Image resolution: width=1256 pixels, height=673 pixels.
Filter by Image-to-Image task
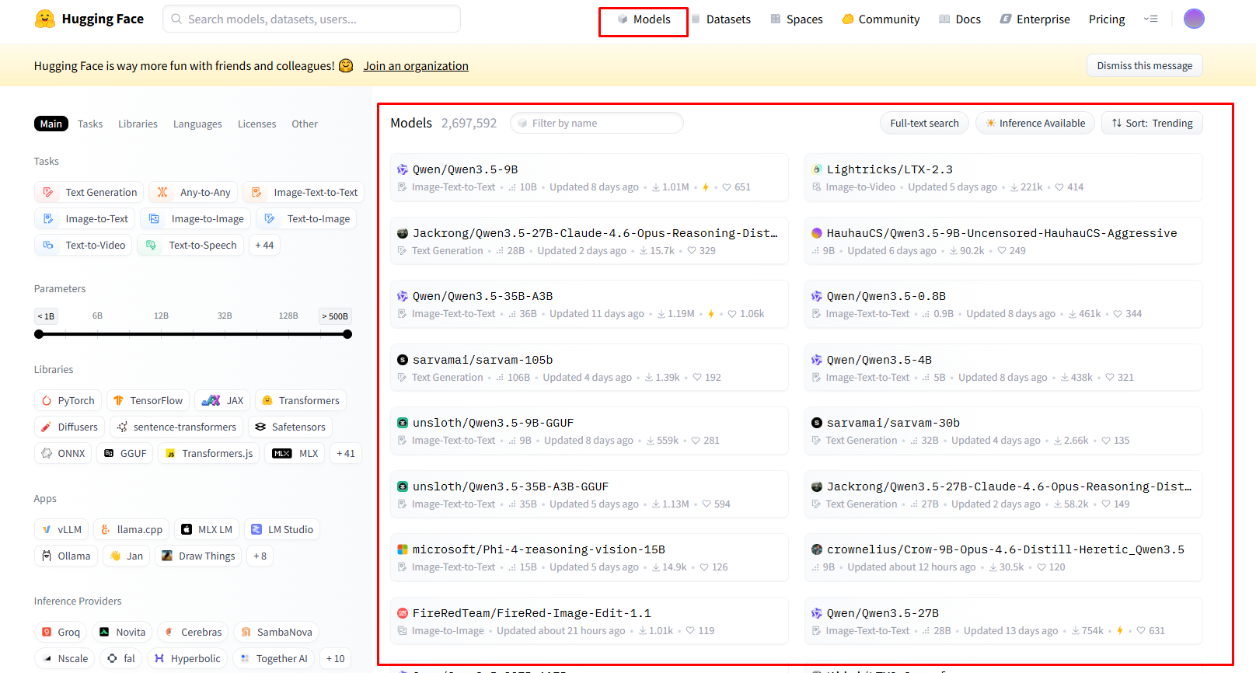pos(196,218)
